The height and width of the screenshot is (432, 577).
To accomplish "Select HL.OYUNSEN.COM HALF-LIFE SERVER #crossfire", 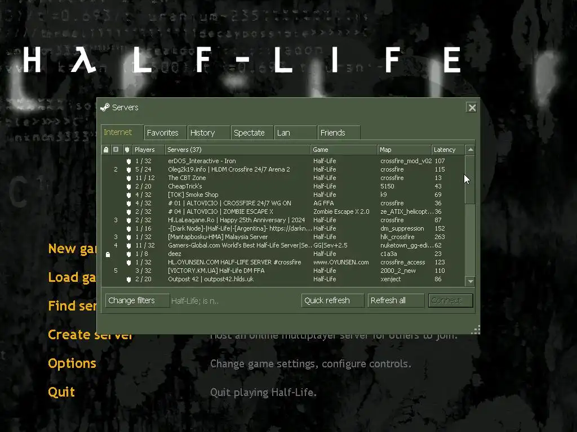I will 283,263.
